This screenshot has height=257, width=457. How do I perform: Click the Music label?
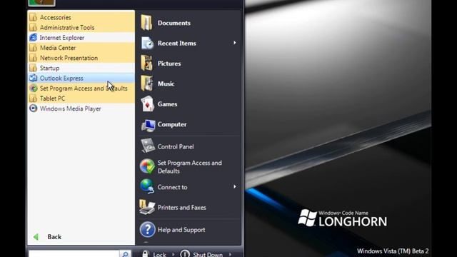pos(166,84)
